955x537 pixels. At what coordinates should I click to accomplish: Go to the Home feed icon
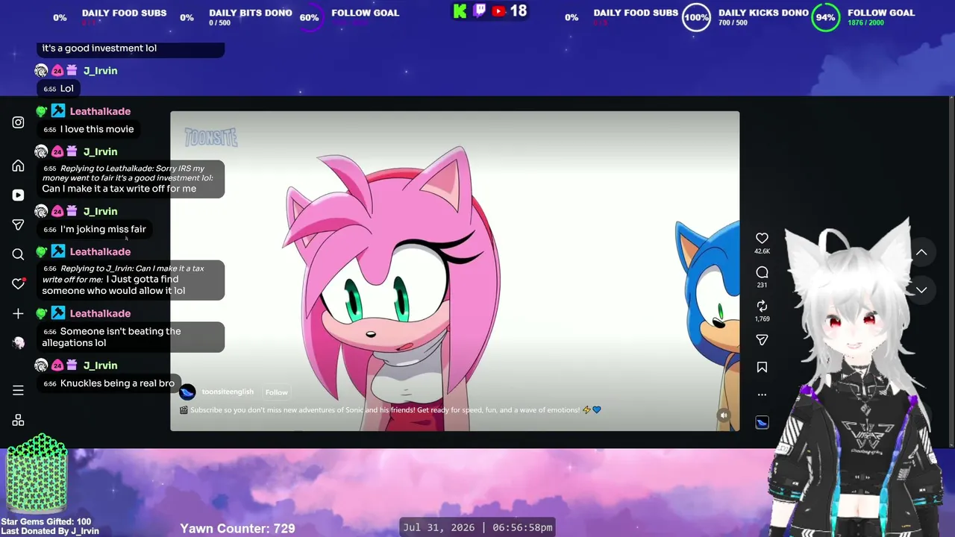(x=18, y=166)
